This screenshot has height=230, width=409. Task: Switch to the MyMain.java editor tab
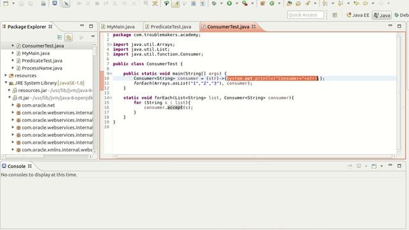point(121,27)
